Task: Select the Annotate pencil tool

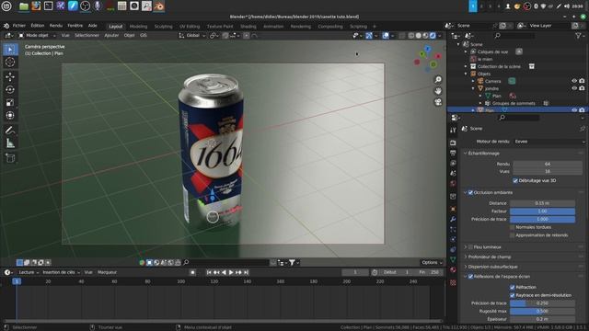Action: [10, 131]
